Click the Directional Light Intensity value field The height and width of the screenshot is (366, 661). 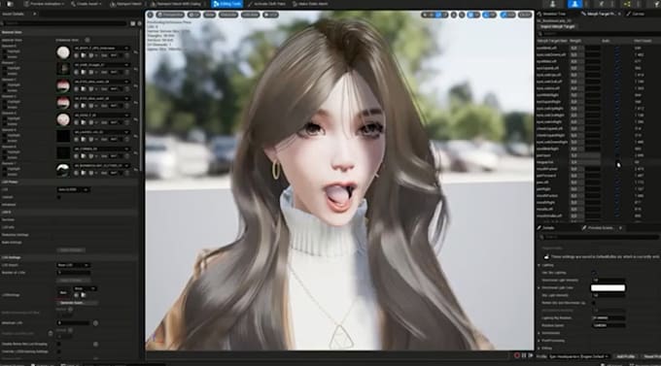point(608,281)
